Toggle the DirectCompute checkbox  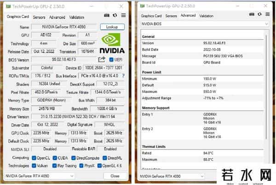[74, 158]
